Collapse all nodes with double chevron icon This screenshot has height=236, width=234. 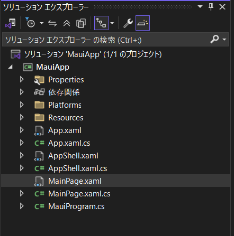pyautogui.click(x=67, y=23)
